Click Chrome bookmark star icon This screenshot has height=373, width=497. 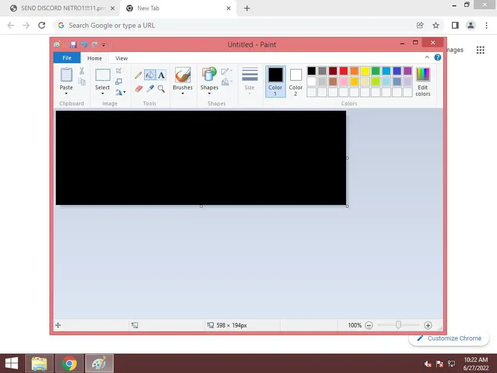(436, 25)
